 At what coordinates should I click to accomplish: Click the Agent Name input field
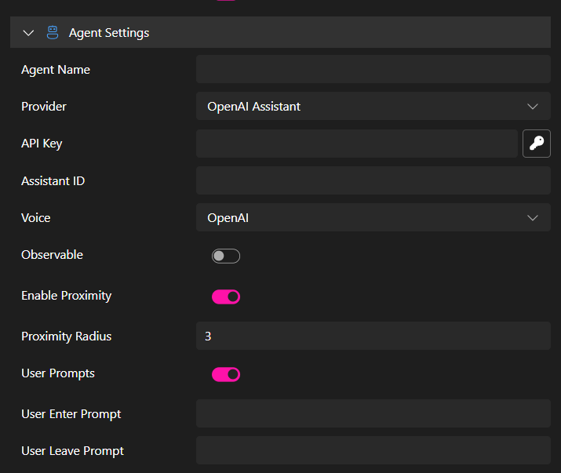[373, 70]
